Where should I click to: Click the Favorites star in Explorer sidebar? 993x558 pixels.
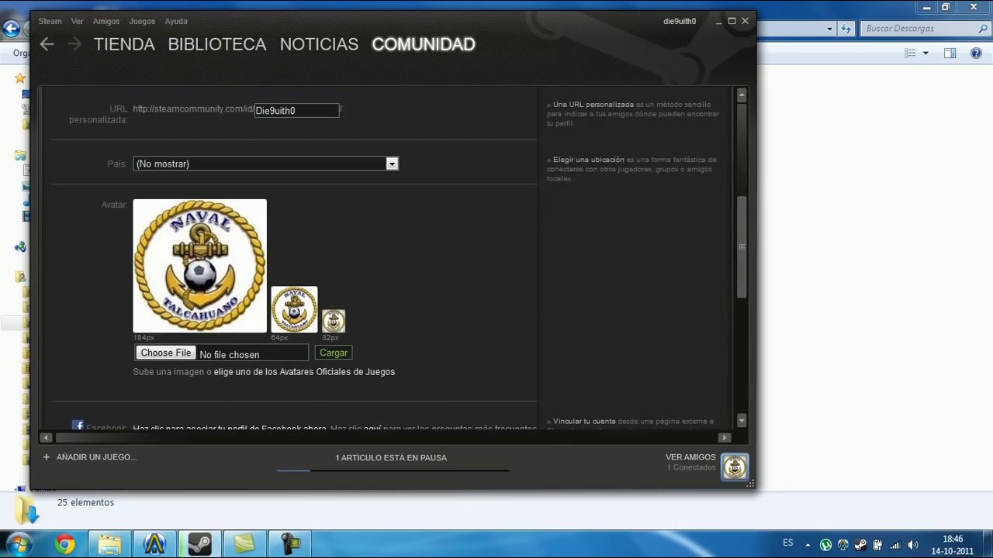point(20,78)
